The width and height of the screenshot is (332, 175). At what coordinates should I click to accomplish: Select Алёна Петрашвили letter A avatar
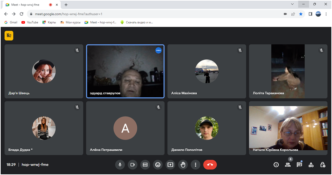coord(125,128)
